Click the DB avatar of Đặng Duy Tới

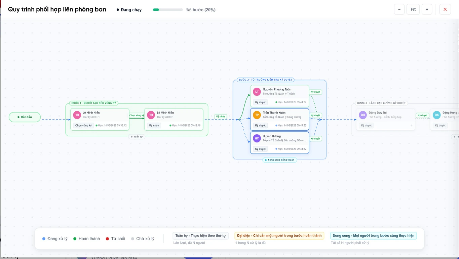pyautogui.click(x=363, y=115)
